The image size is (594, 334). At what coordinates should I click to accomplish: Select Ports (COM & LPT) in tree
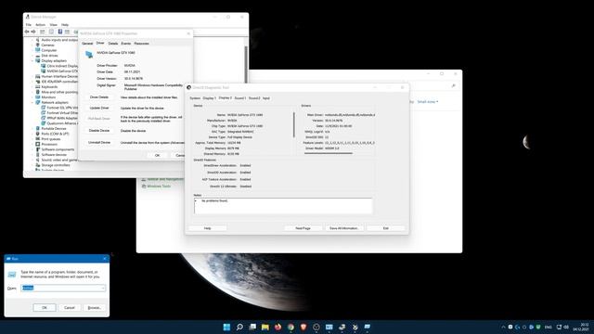click(55, 134)
